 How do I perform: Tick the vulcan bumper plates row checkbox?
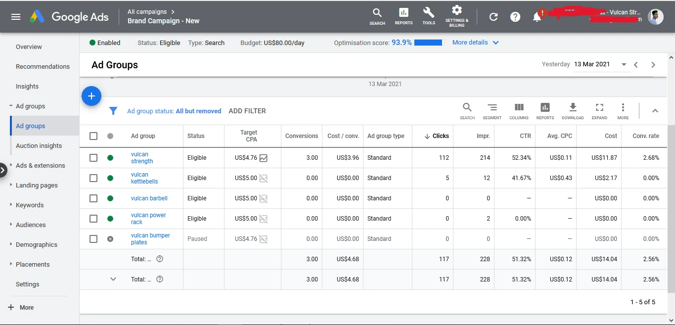coord(93,239)
